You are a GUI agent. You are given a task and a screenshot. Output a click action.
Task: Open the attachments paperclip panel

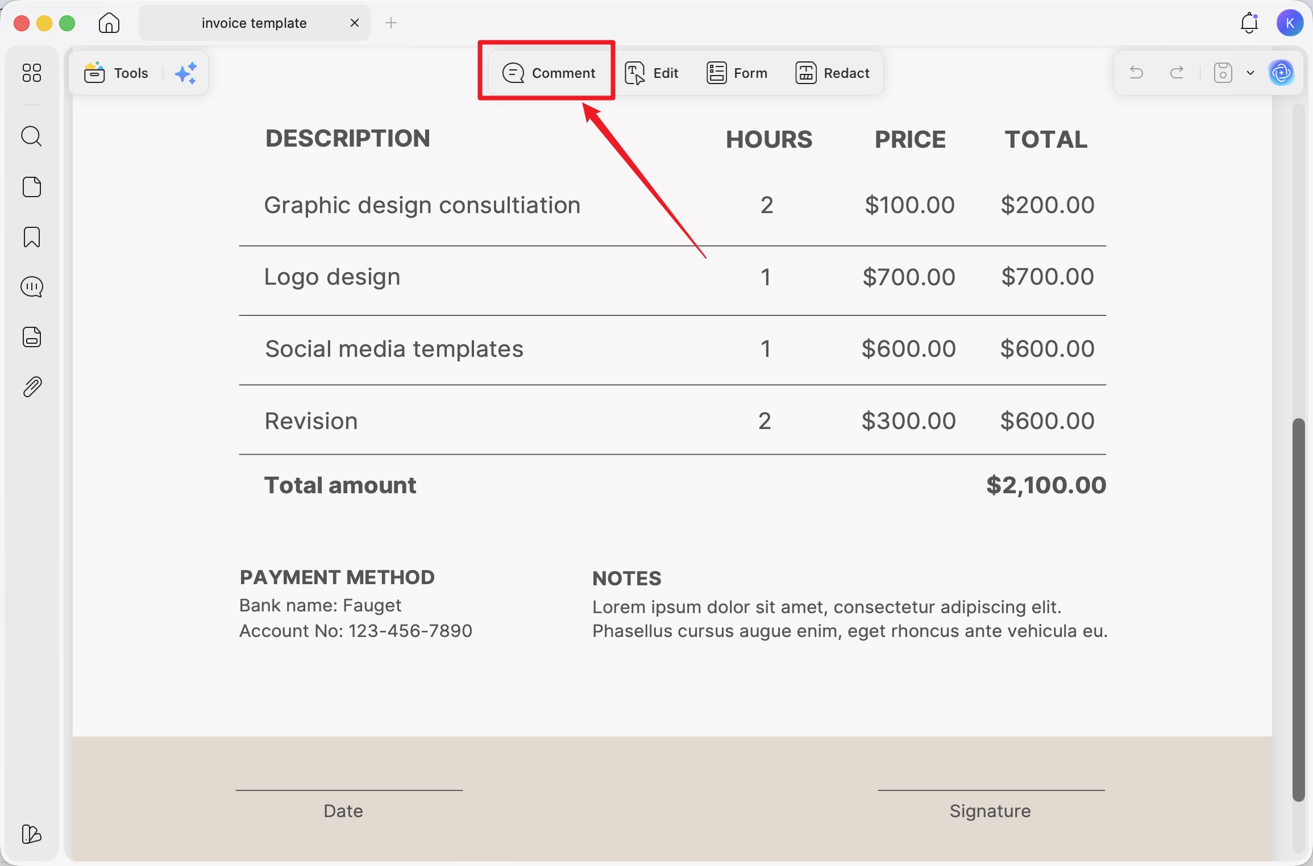click(32, 387)
